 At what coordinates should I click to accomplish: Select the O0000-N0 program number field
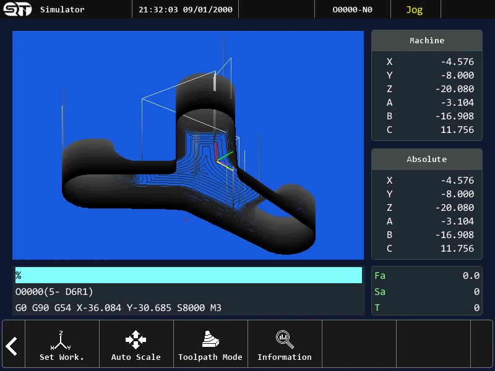pyautogui.click(x=352, y=9)
